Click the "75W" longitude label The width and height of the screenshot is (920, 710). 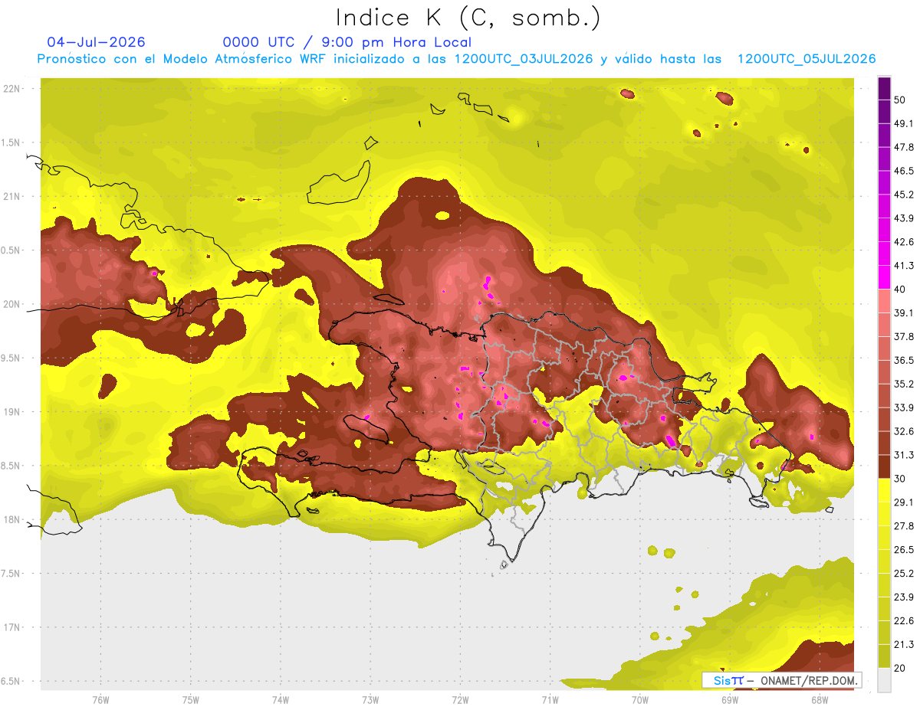pos(191,699)
